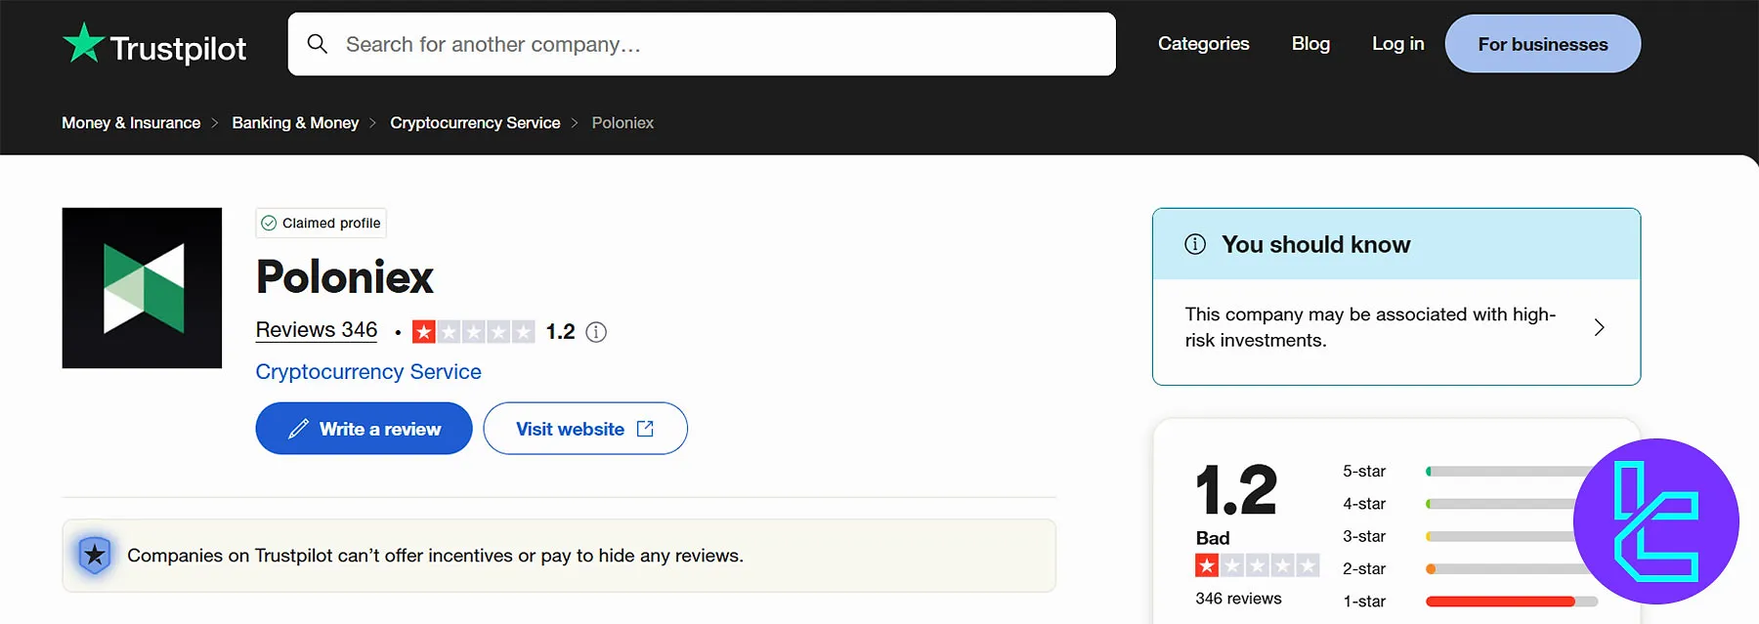Open the Reviews 346 link
This screenshot has width=1759, height=624.
click(317, 330)
